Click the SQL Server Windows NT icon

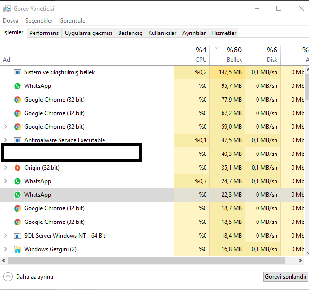pos(17,236)
